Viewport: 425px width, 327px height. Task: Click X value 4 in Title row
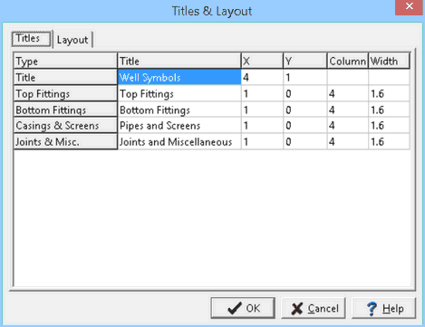262,77
